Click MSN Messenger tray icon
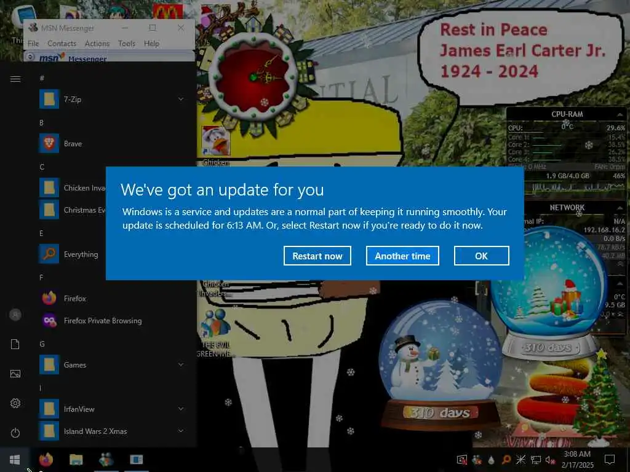 point(477,460)
